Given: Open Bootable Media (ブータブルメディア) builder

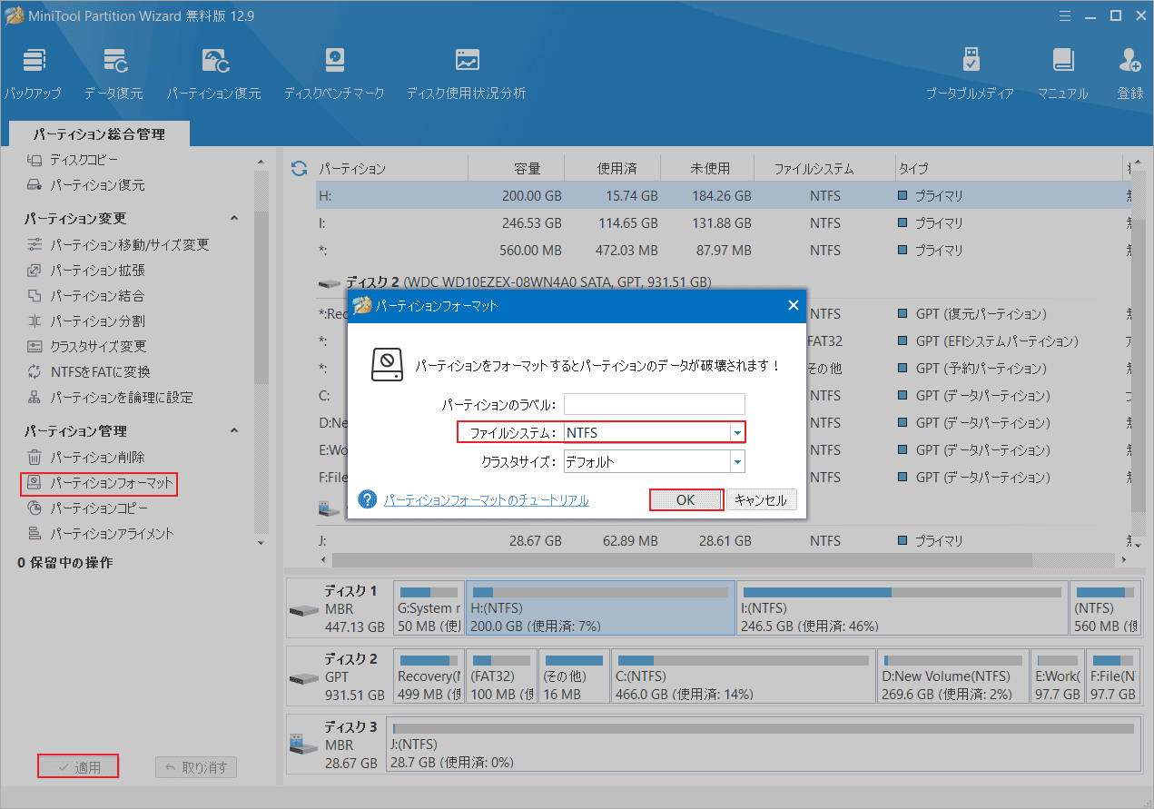Looking at the screenshot, I should tap(971, 73).
